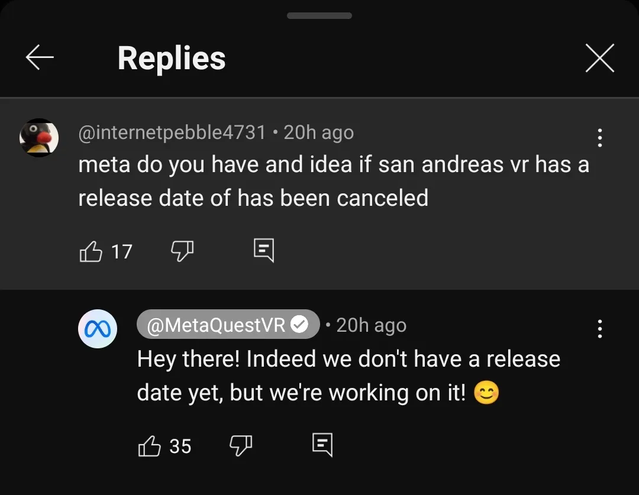This screenshot has width=639, height=495.
Task: Select the MetaQuestVR reply text
Action: [x=349, y=376]
